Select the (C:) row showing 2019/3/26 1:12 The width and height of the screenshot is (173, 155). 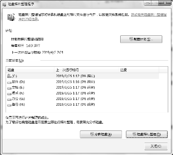coord(82,76)
